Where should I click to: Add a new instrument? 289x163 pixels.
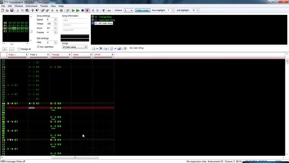pyautogui.click(x=93, y=48)
